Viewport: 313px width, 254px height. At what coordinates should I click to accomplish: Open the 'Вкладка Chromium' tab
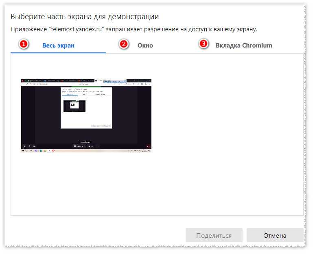(244, 46)
